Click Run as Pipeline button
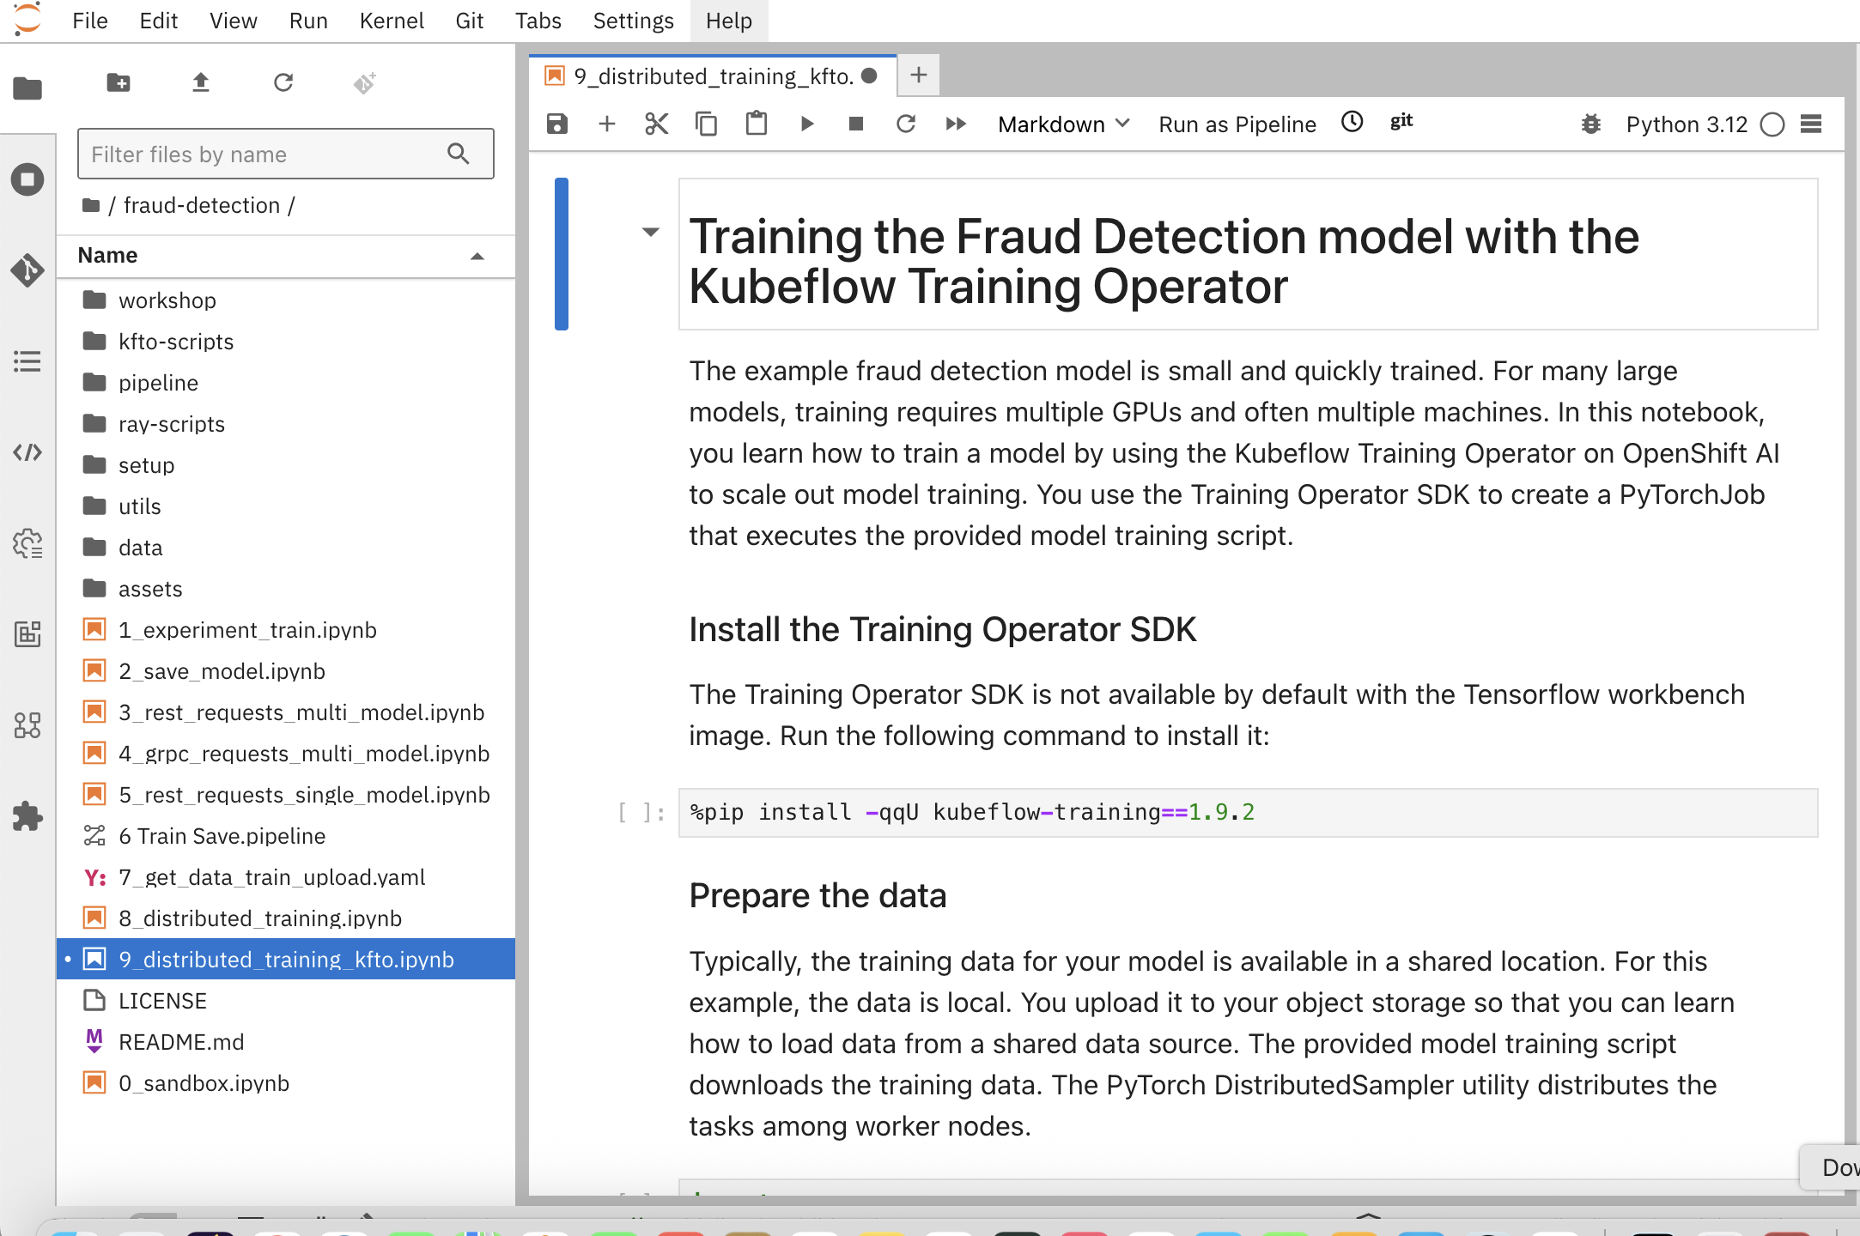This screenshot has height=1236, width=1860. click(x=1237, y=124)
